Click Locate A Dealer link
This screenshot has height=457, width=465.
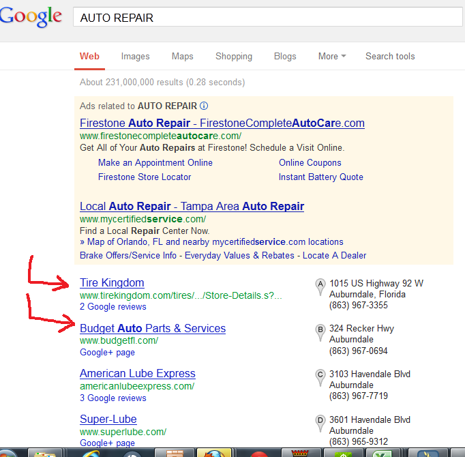334,255
